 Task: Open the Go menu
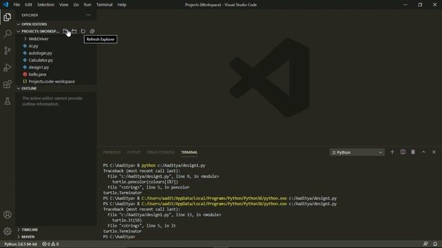[76, 5]
